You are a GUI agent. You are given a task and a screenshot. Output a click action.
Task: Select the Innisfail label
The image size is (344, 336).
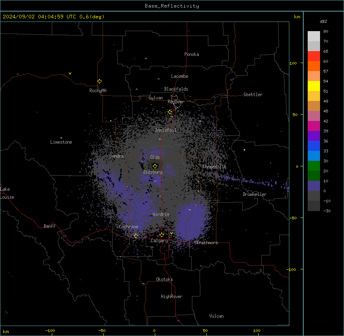[166, 130]
